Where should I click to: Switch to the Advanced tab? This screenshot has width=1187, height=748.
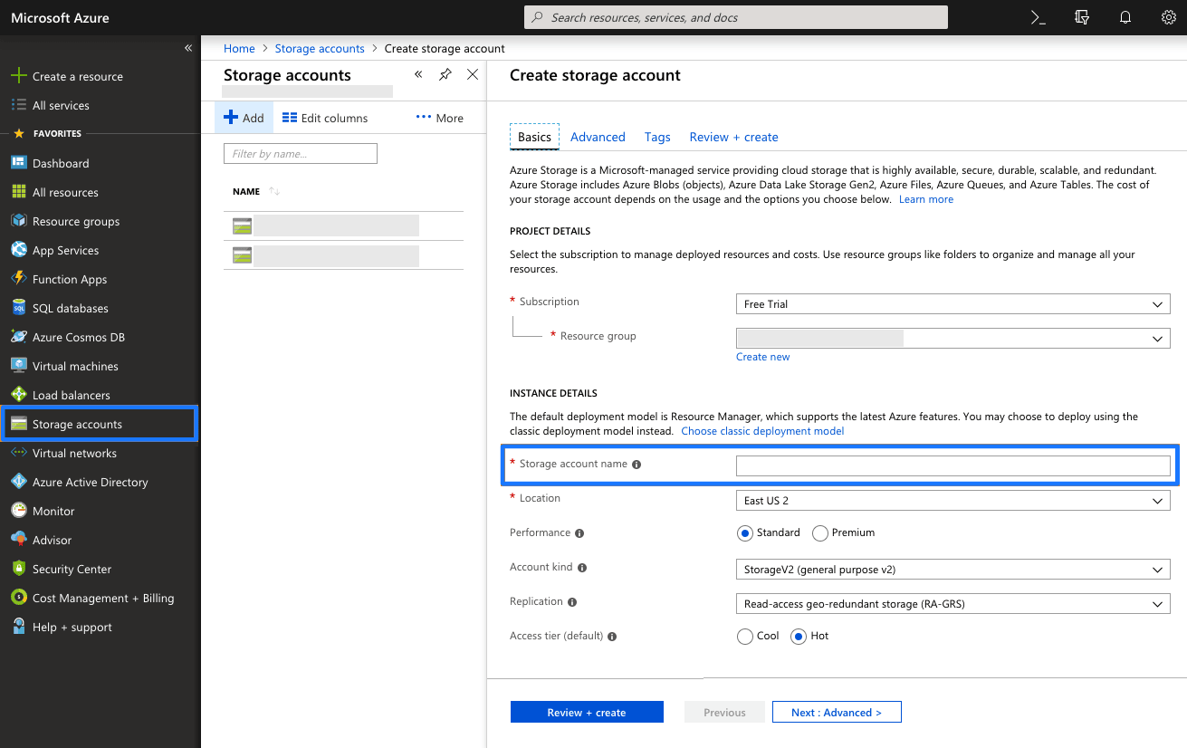[598, 136]
